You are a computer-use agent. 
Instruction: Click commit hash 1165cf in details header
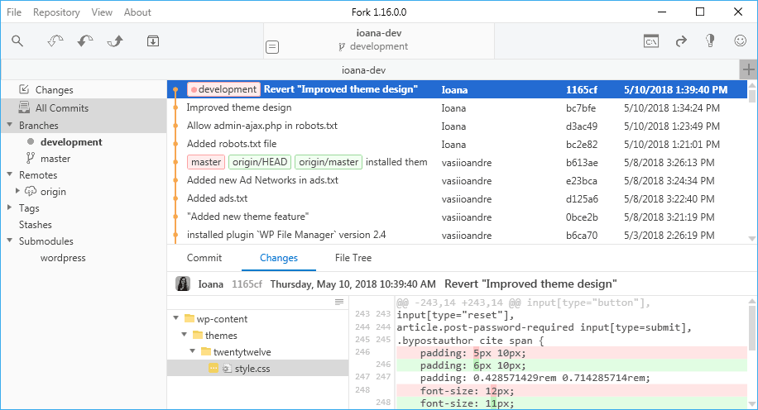[247, 284]
